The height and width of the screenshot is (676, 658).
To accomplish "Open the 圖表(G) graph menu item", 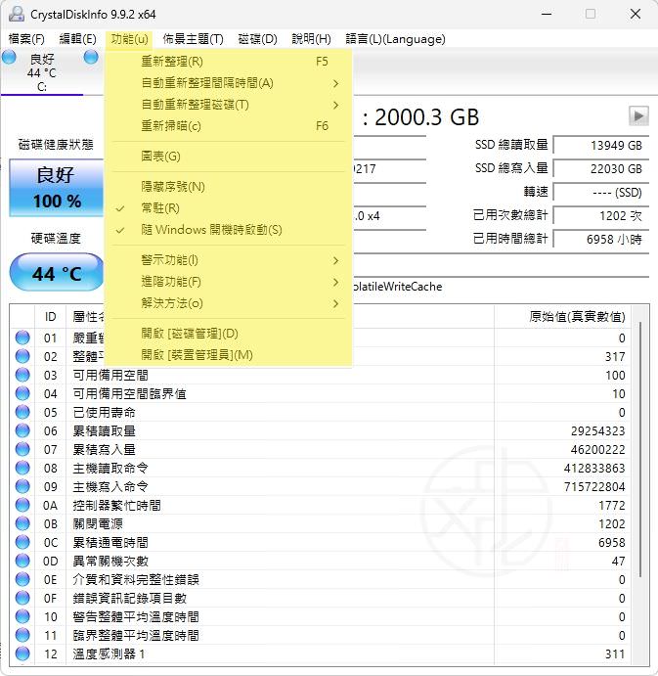I will click(229, 157).
